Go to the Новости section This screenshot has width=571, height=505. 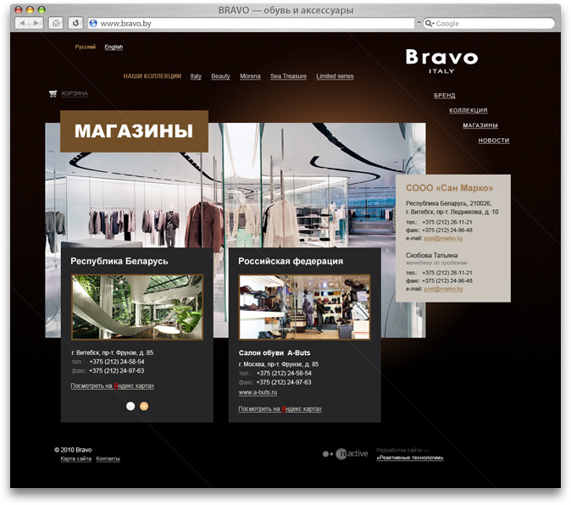click(x=494, y=140)
